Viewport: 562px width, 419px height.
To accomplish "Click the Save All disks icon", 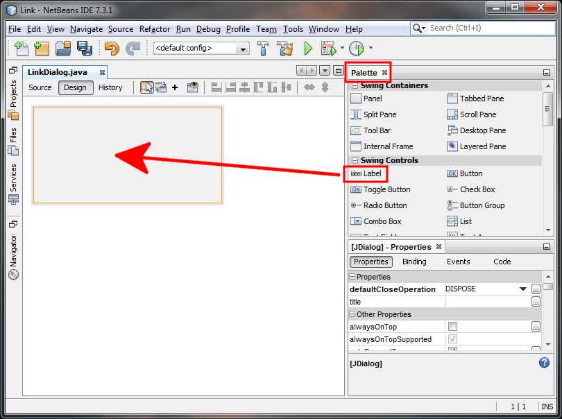I will (x=85, y=48).
